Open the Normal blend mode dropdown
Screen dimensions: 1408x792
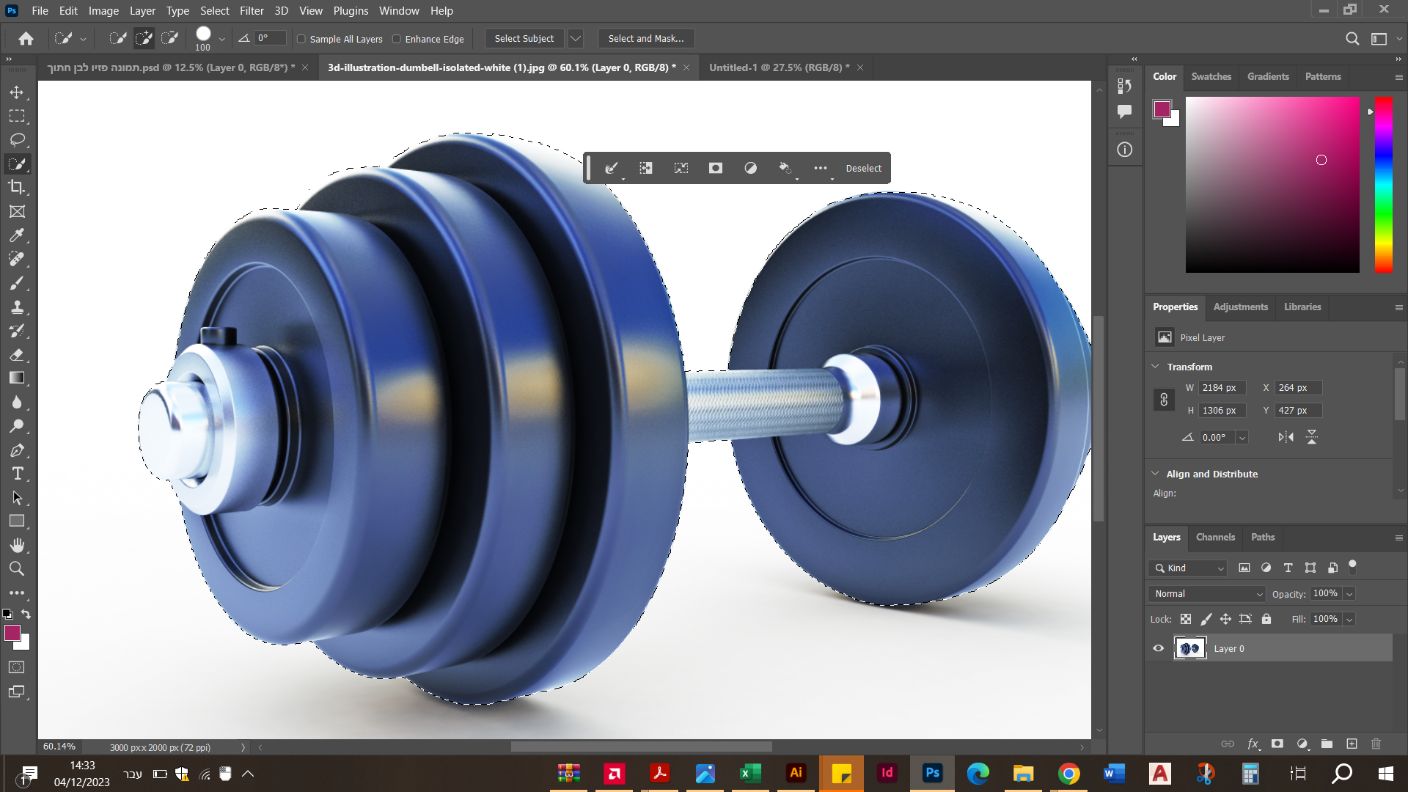(1207, 594)
